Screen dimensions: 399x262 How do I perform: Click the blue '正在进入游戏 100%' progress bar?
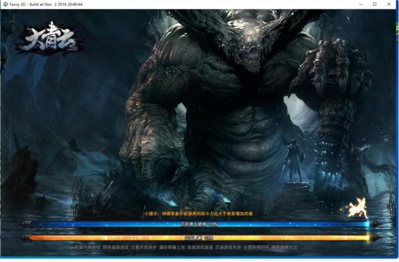point(199,224)
